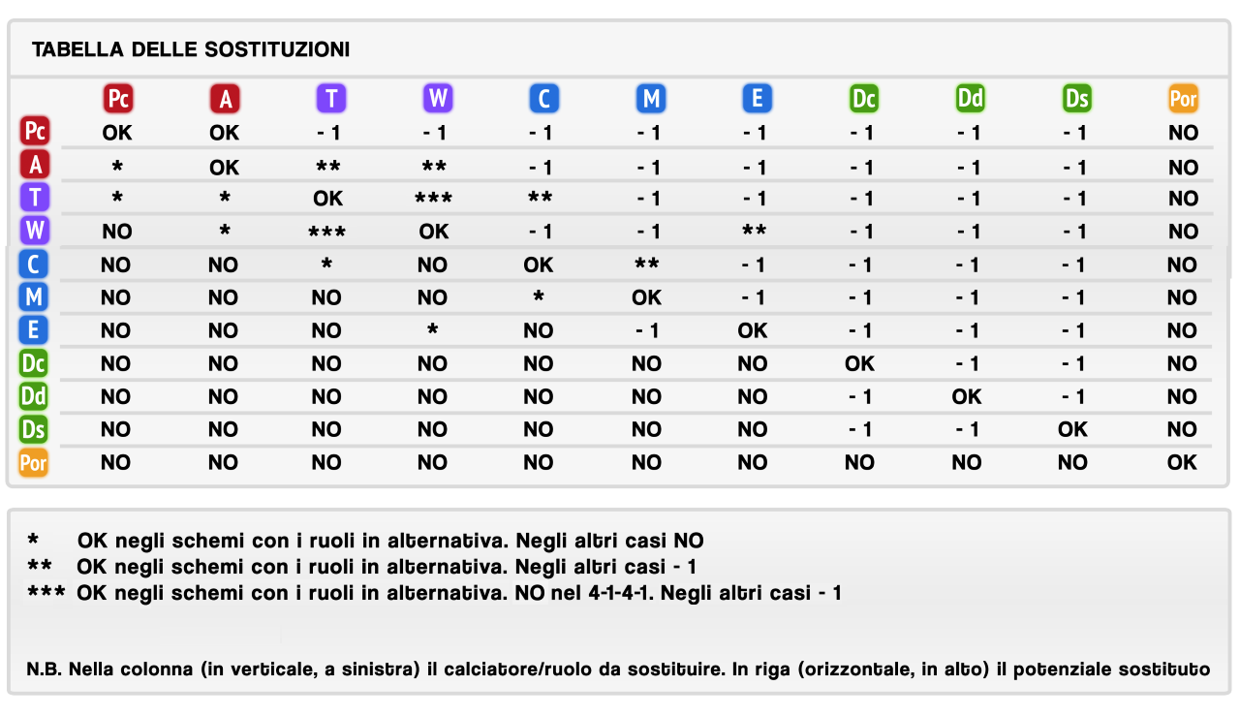Click the blue C badge in header row
This screenshot has width=1240, height=716.
pyautogui.click(x=544, y=98)
